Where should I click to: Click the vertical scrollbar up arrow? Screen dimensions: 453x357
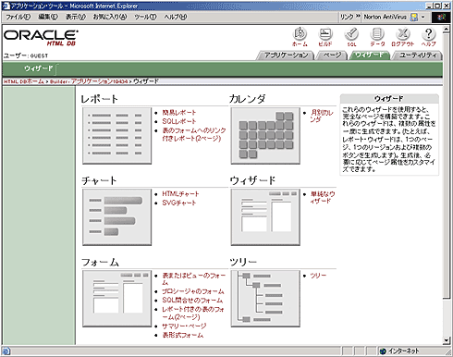click(x=447, y=30)
